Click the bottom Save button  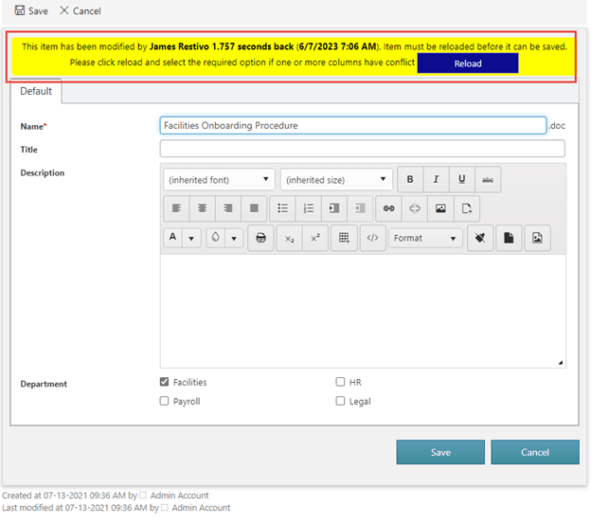coord(440,453)
